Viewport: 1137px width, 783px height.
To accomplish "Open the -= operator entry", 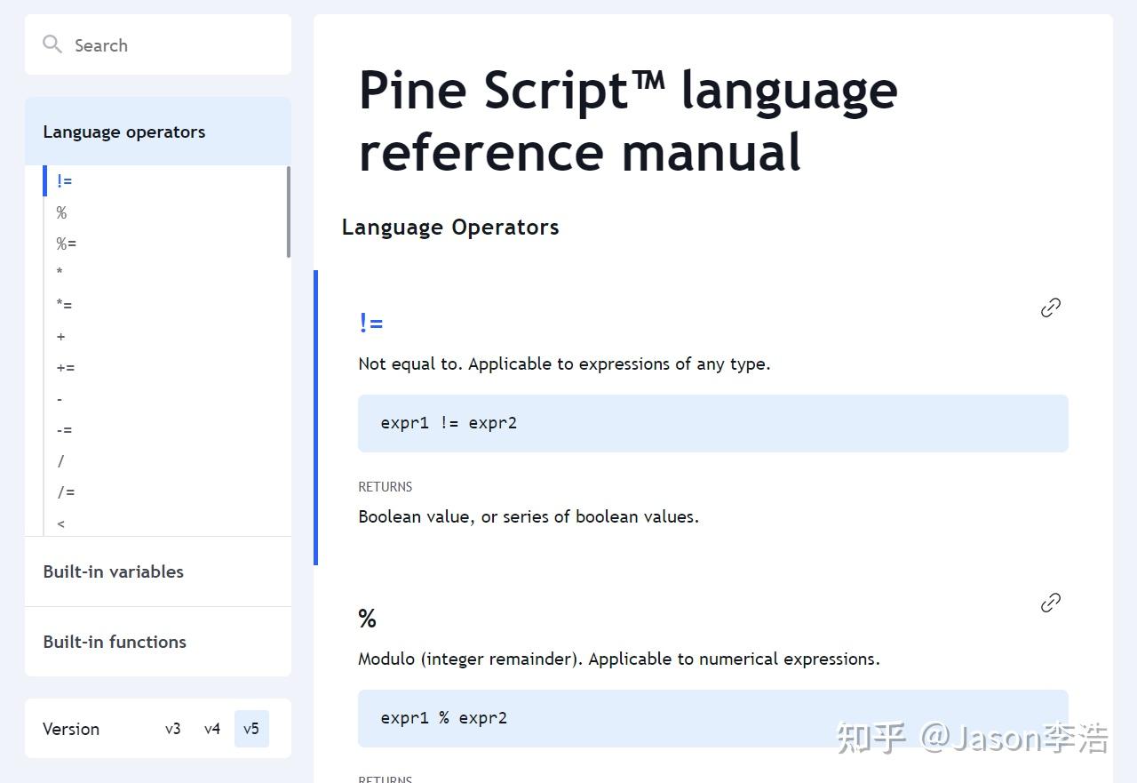I will 64,429.
